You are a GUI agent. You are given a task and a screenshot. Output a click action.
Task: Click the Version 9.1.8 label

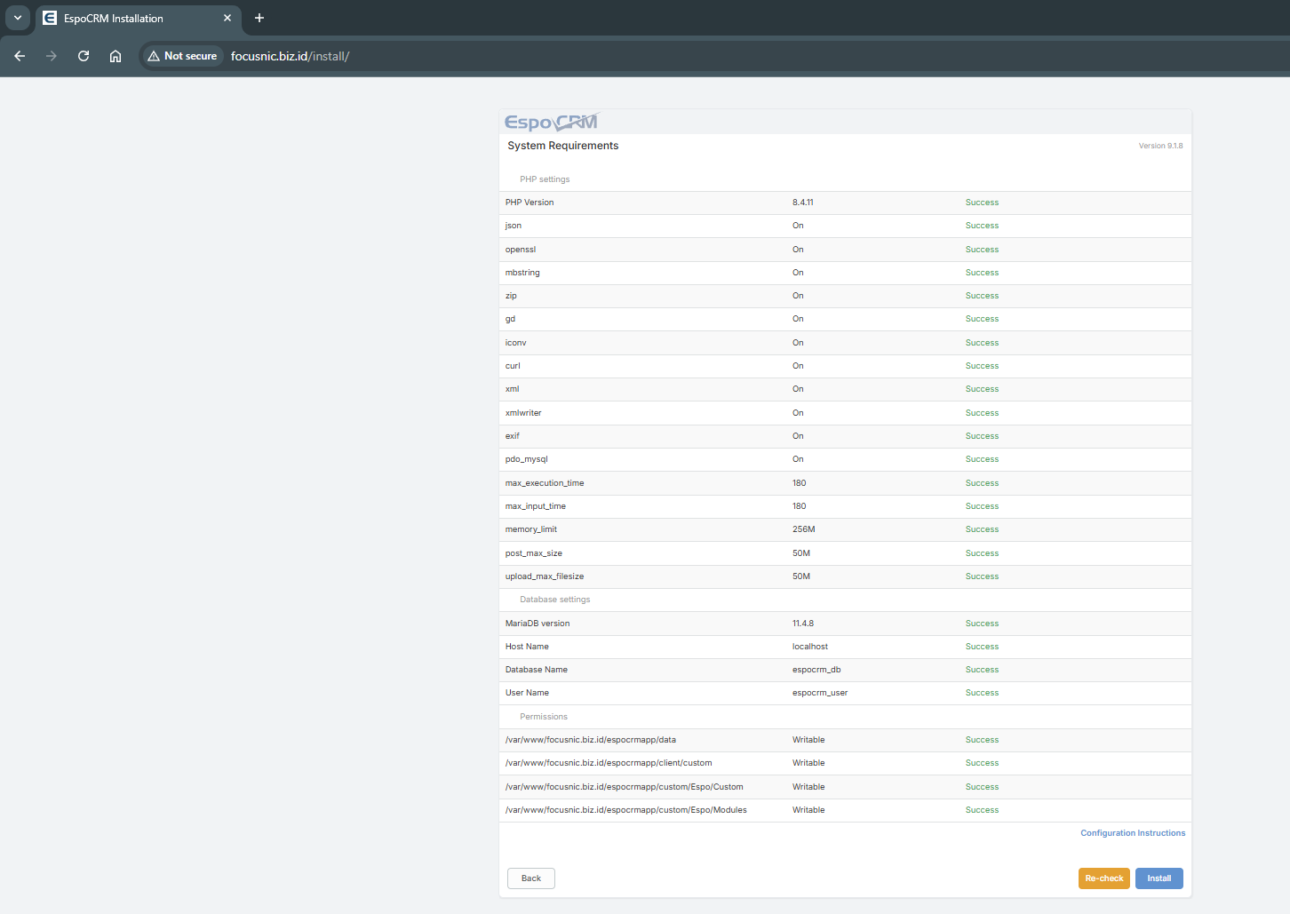1160,146
